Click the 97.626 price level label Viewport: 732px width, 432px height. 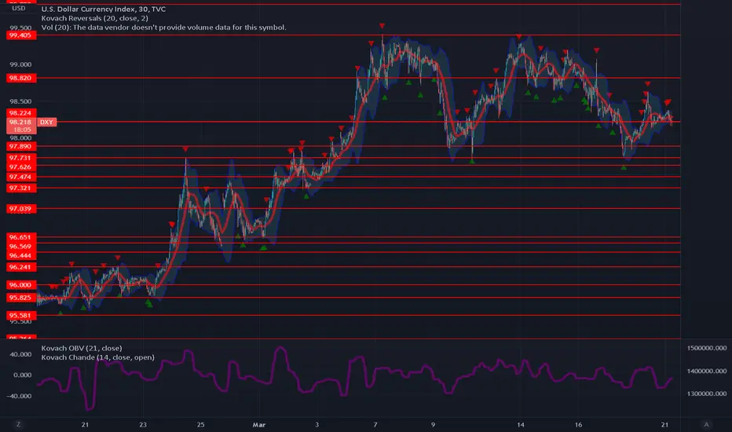(x=20, y=167)
